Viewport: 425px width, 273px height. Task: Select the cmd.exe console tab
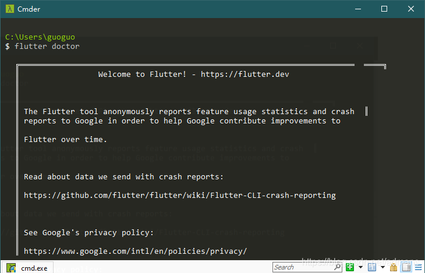[x=27, y=268]
